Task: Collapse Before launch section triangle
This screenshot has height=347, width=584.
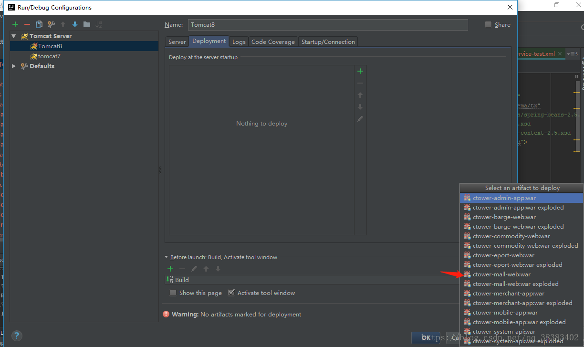Action: coord(167,257)
